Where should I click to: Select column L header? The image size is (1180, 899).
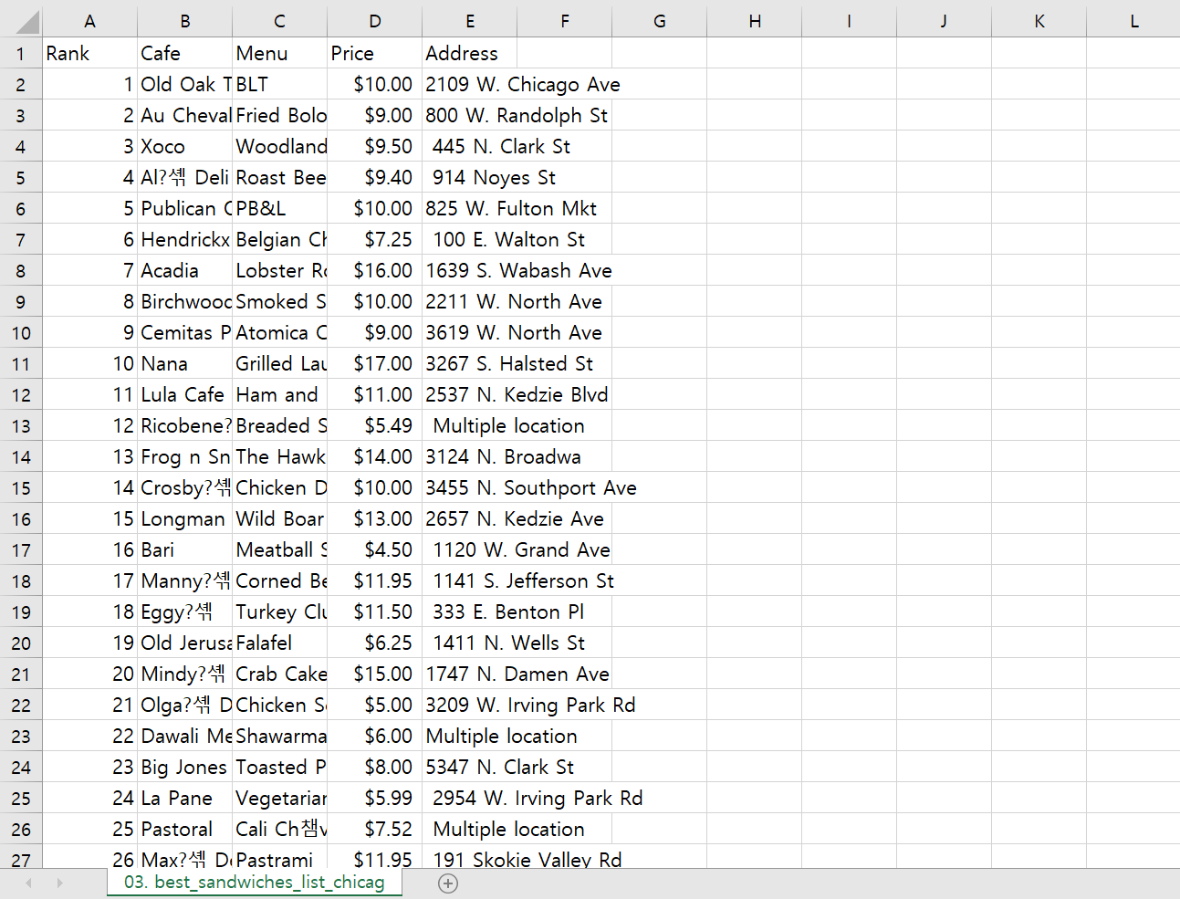point(1133,21)
